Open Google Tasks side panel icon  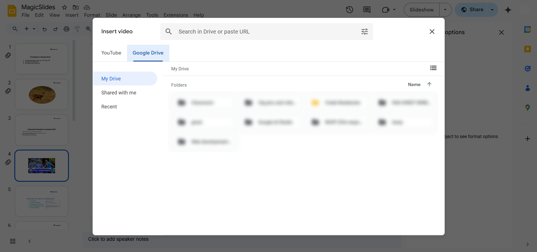point(527,68)
